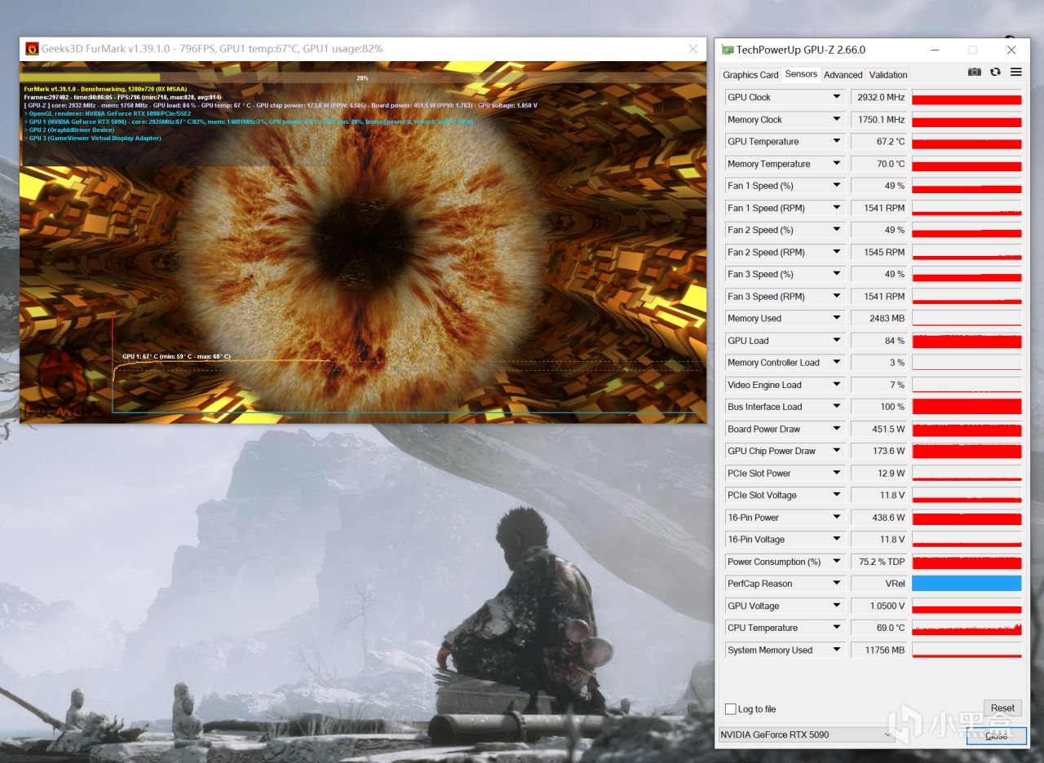Click the Close button in GPU-Z
The width and height of the screenshot is (1044, 763).
996,735
